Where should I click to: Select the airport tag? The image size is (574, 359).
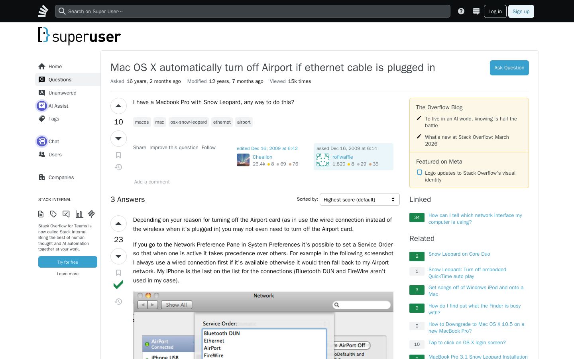(244, 122)
